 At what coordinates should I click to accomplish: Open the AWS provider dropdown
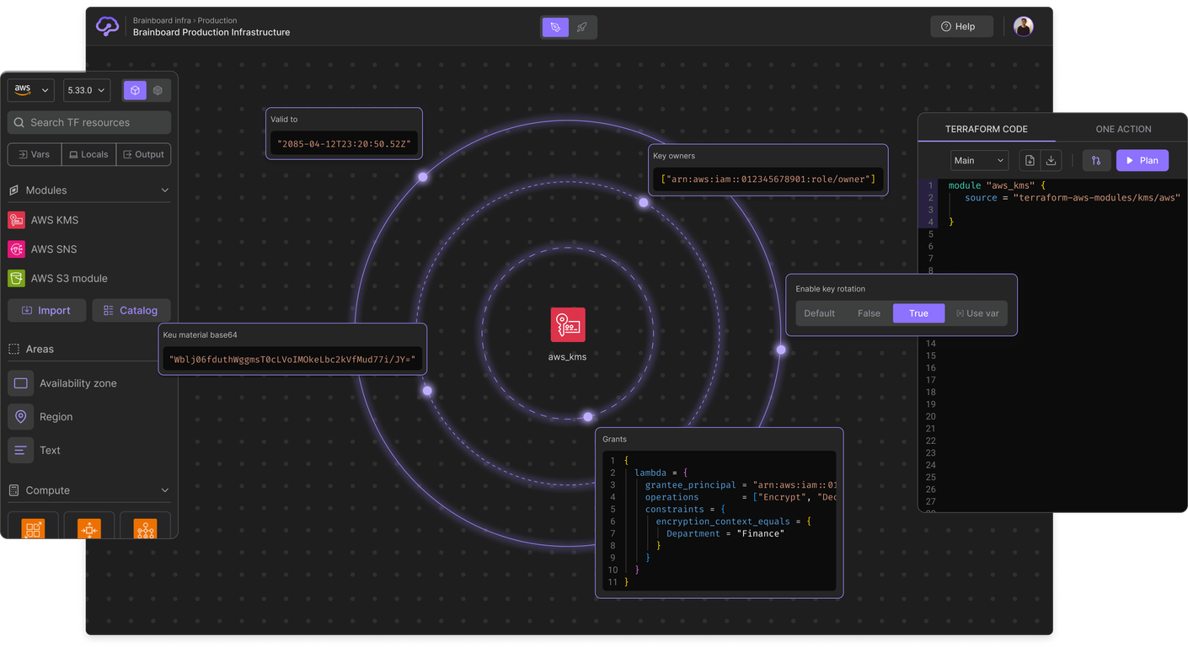[31, 90]
